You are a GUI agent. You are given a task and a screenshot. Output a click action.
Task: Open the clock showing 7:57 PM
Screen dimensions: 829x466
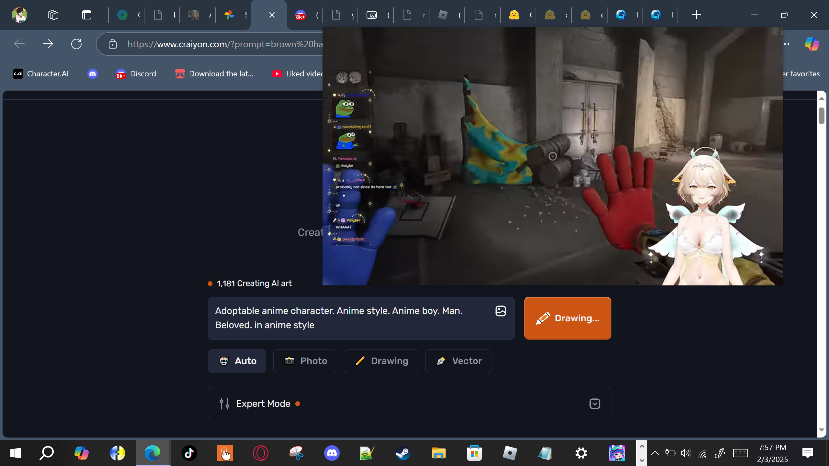(x=772, y=453)
